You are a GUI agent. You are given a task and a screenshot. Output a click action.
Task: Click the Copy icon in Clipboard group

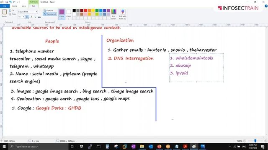10,14
